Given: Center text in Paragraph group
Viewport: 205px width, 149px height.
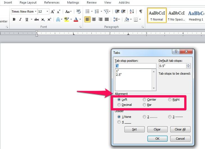Looking at the screenshot, I should (94, 19).
